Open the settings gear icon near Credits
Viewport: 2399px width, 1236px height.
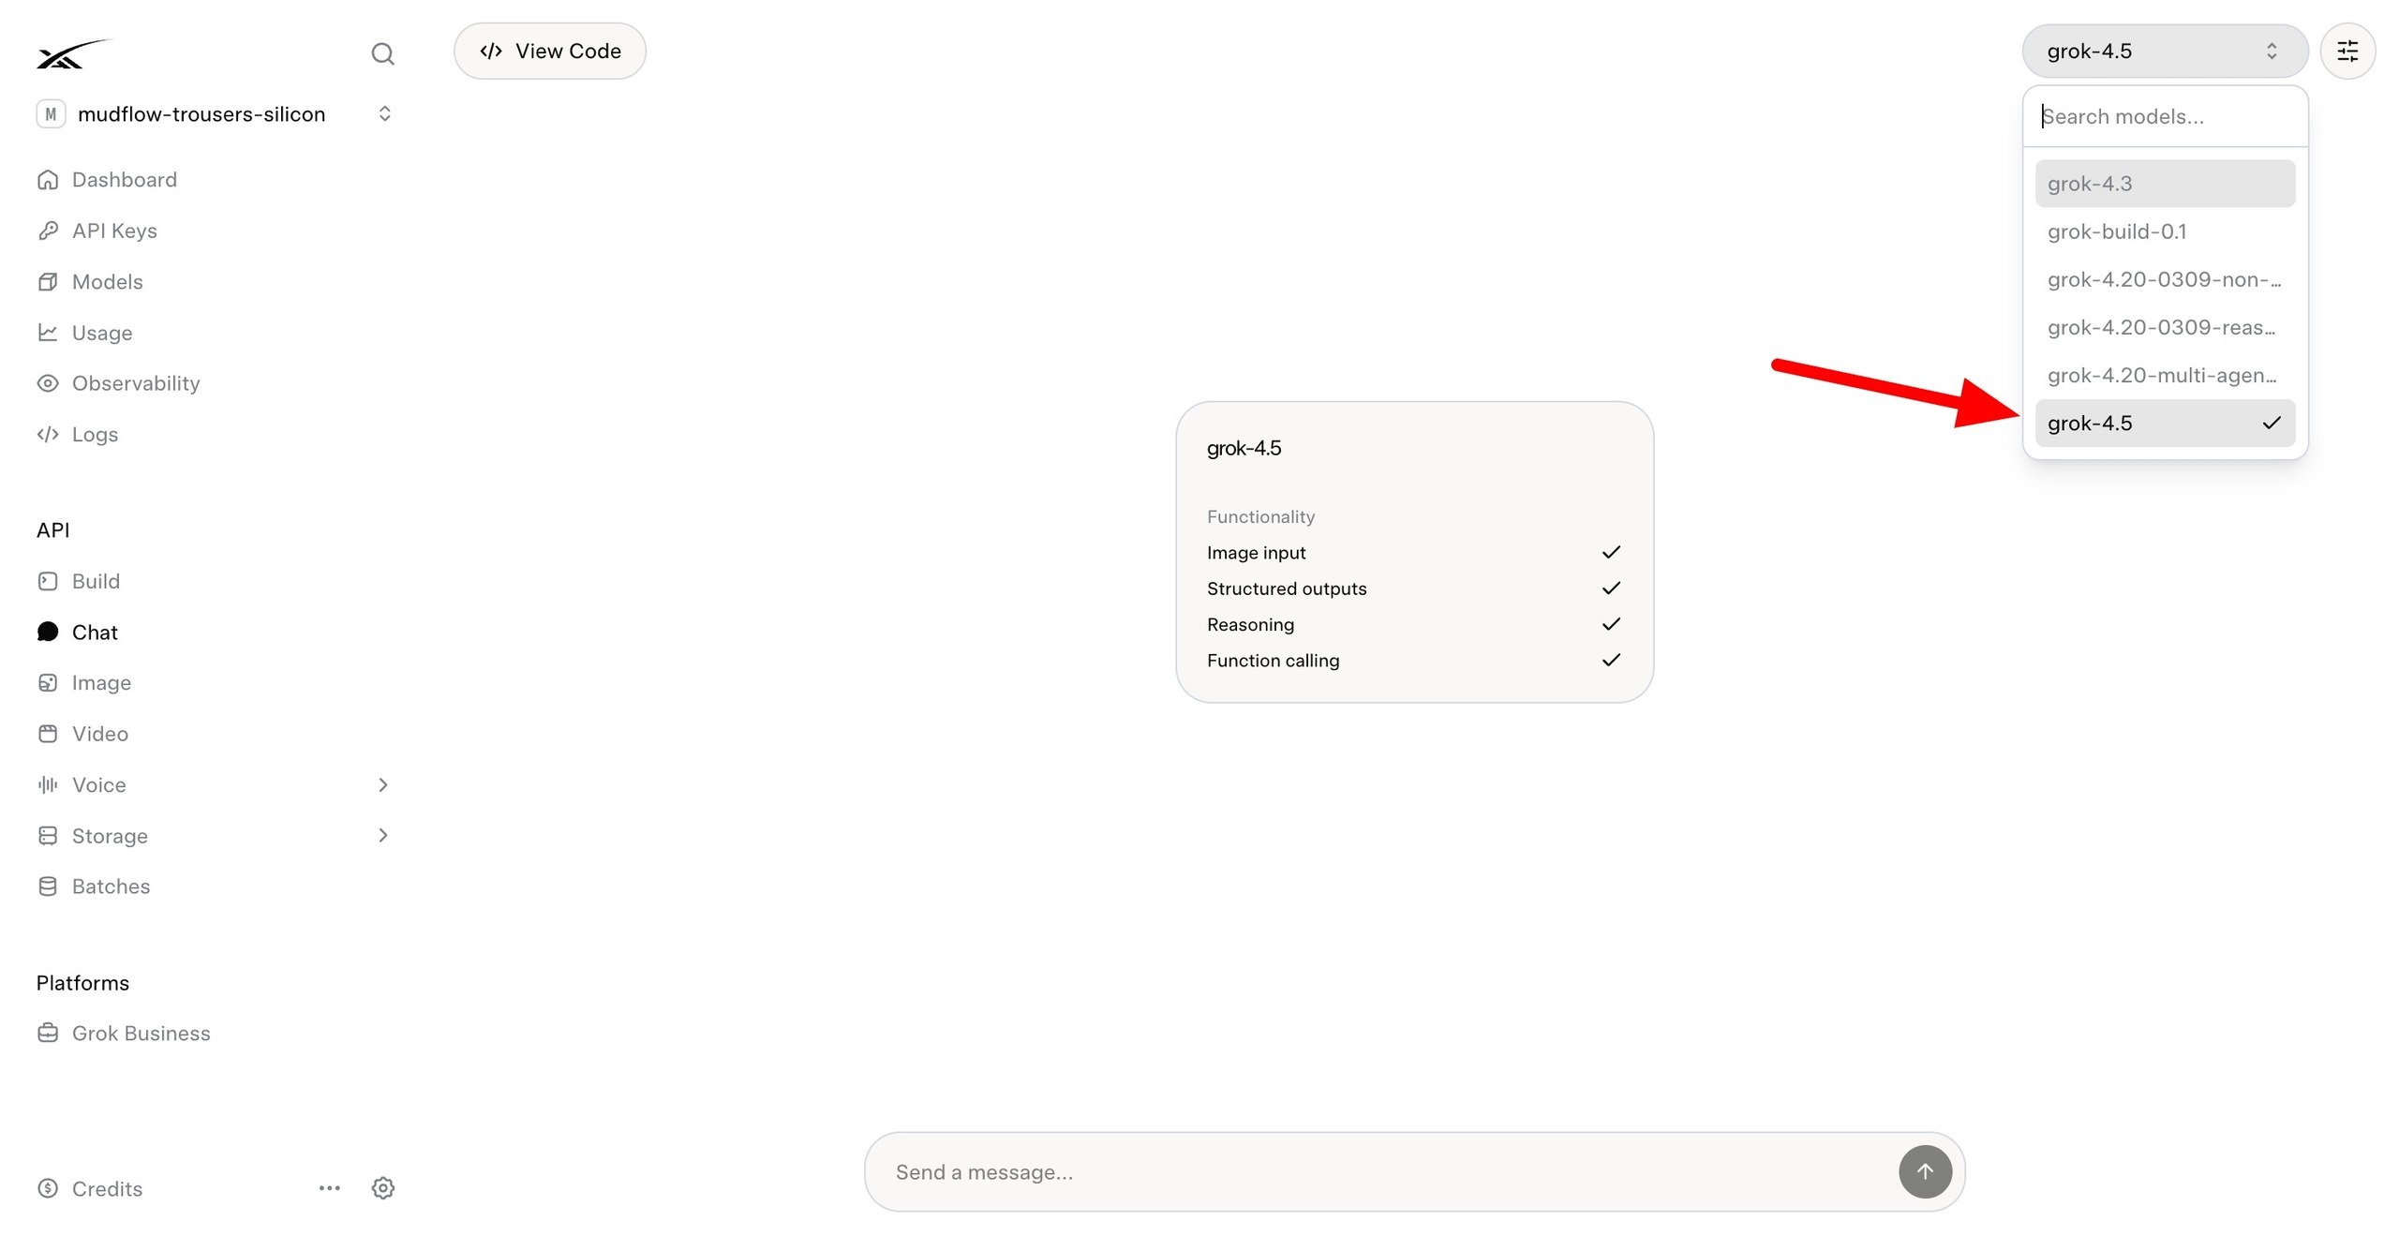click(382, 1188)
